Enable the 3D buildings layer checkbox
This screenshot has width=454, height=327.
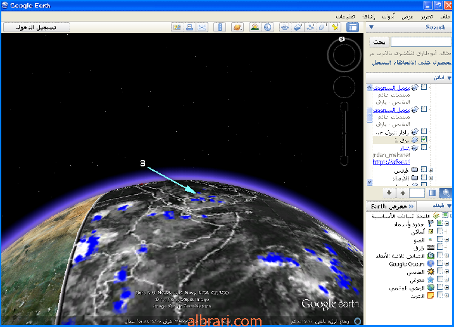click(440, 255)
